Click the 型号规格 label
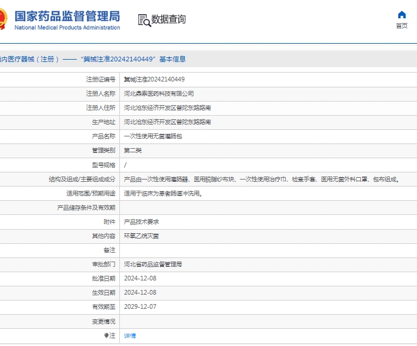The width and height of the screenshot is (417, 346). [104, 165]
